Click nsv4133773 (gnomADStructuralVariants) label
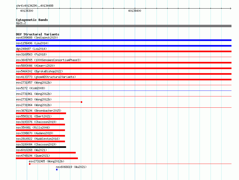This screenshot has height=180, width=239. [x=46, y=77]
